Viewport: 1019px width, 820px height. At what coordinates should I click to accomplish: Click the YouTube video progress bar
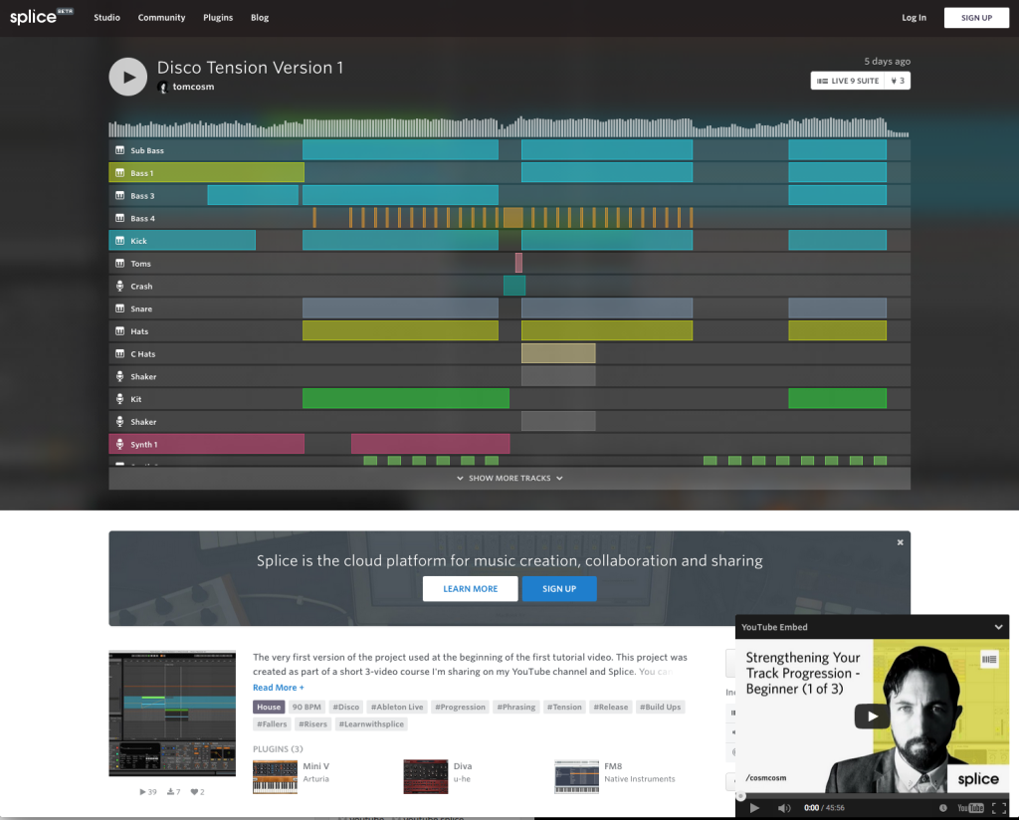point(872,796)
